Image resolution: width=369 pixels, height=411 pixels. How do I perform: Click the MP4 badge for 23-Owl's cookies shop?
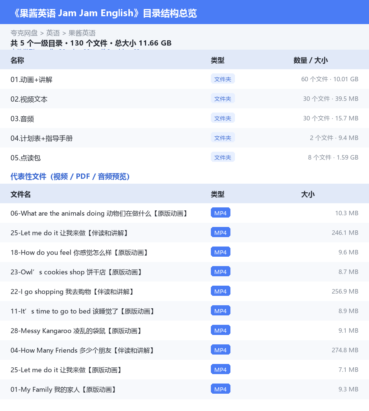click(x=221, y=272)
